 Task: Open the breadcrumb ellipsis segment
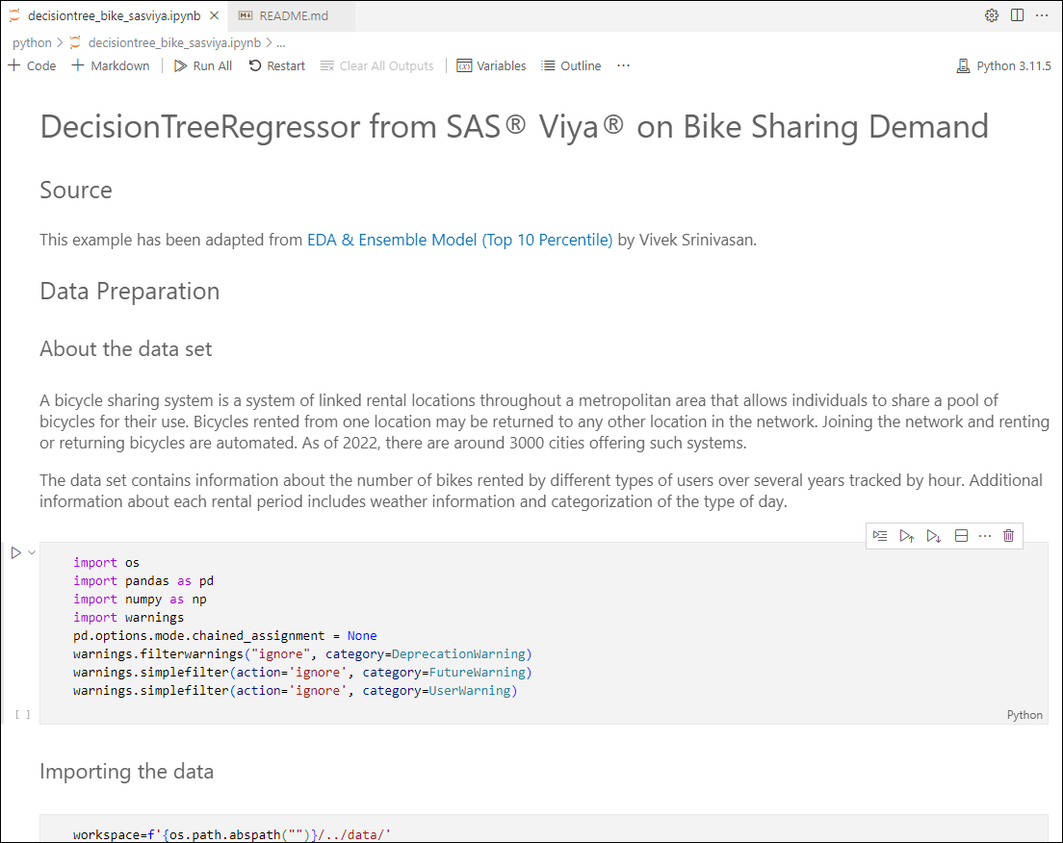click(280, 42)
